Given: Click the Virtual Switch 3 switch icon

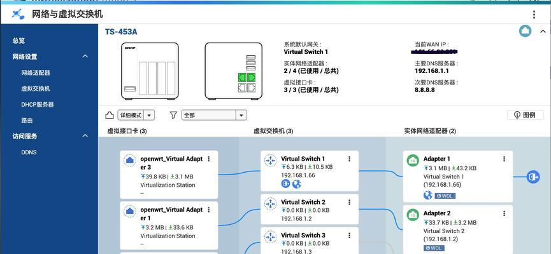Looking at the screenshot, I should click(x=270, y=236).
